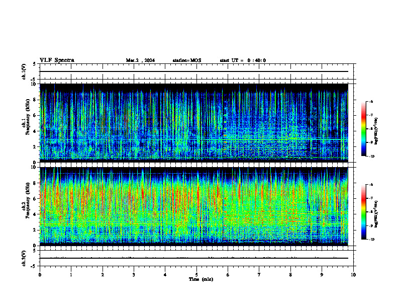Select the ch.1 color bar log(PSD) label
The width and height of the screenshot is (398, 308).
(x=376, y=131)
